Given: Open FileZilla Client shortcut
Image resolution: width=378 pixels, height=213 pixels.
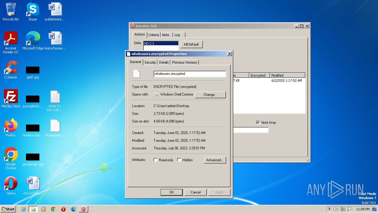Looking at the screenshot, I should 11,99.
